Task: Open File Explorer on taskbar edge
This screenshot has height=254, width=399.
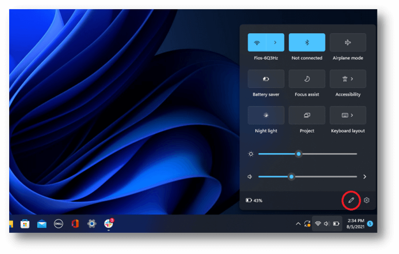Action: click(x=11, y=224)
